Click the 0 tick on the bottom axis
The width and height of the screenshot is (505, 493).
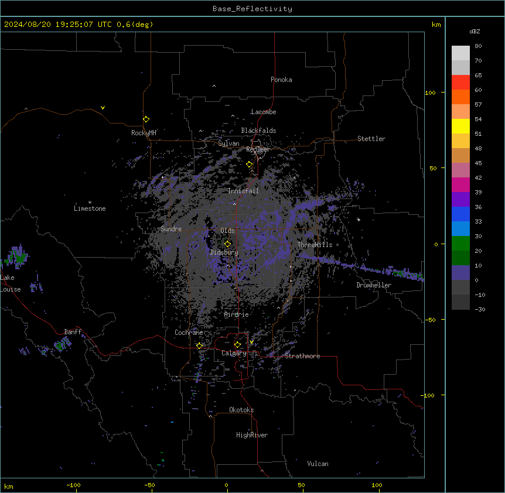pyautogui.click(x=226, y=485)
